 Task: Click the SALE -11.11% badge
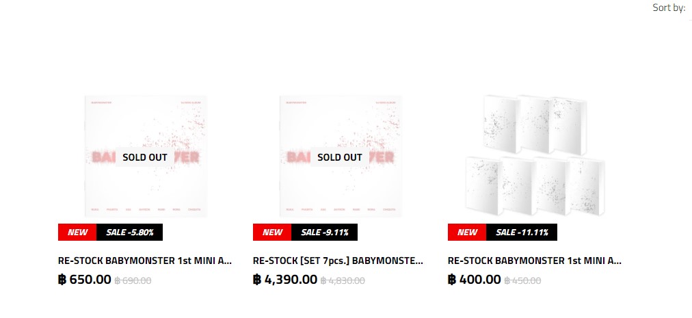[x=522, y=233]
